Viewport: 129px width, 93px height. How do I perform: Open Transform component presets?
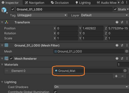click(x=122, y=22)
